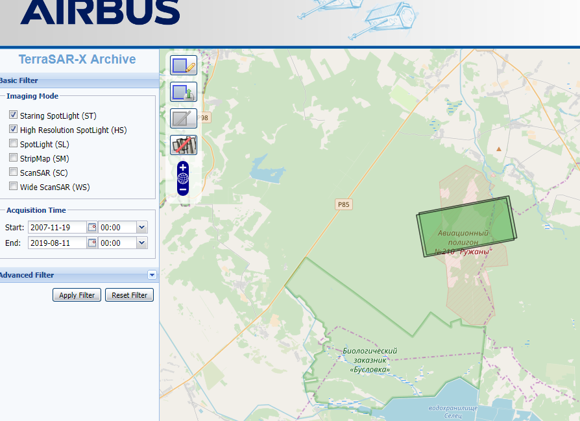The image size is (580, 421).
Task: Click the Acquisition Time group label
Action: tap(36, 210)
